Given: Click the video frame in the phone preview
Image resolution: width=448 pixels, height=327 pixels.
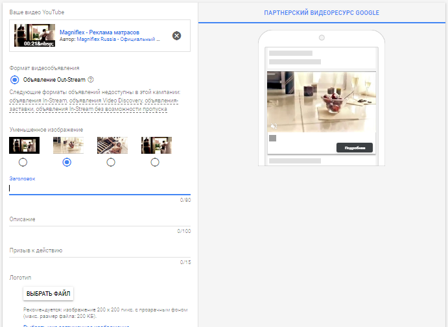Looking at the screenshot, I should click(322, 102).
